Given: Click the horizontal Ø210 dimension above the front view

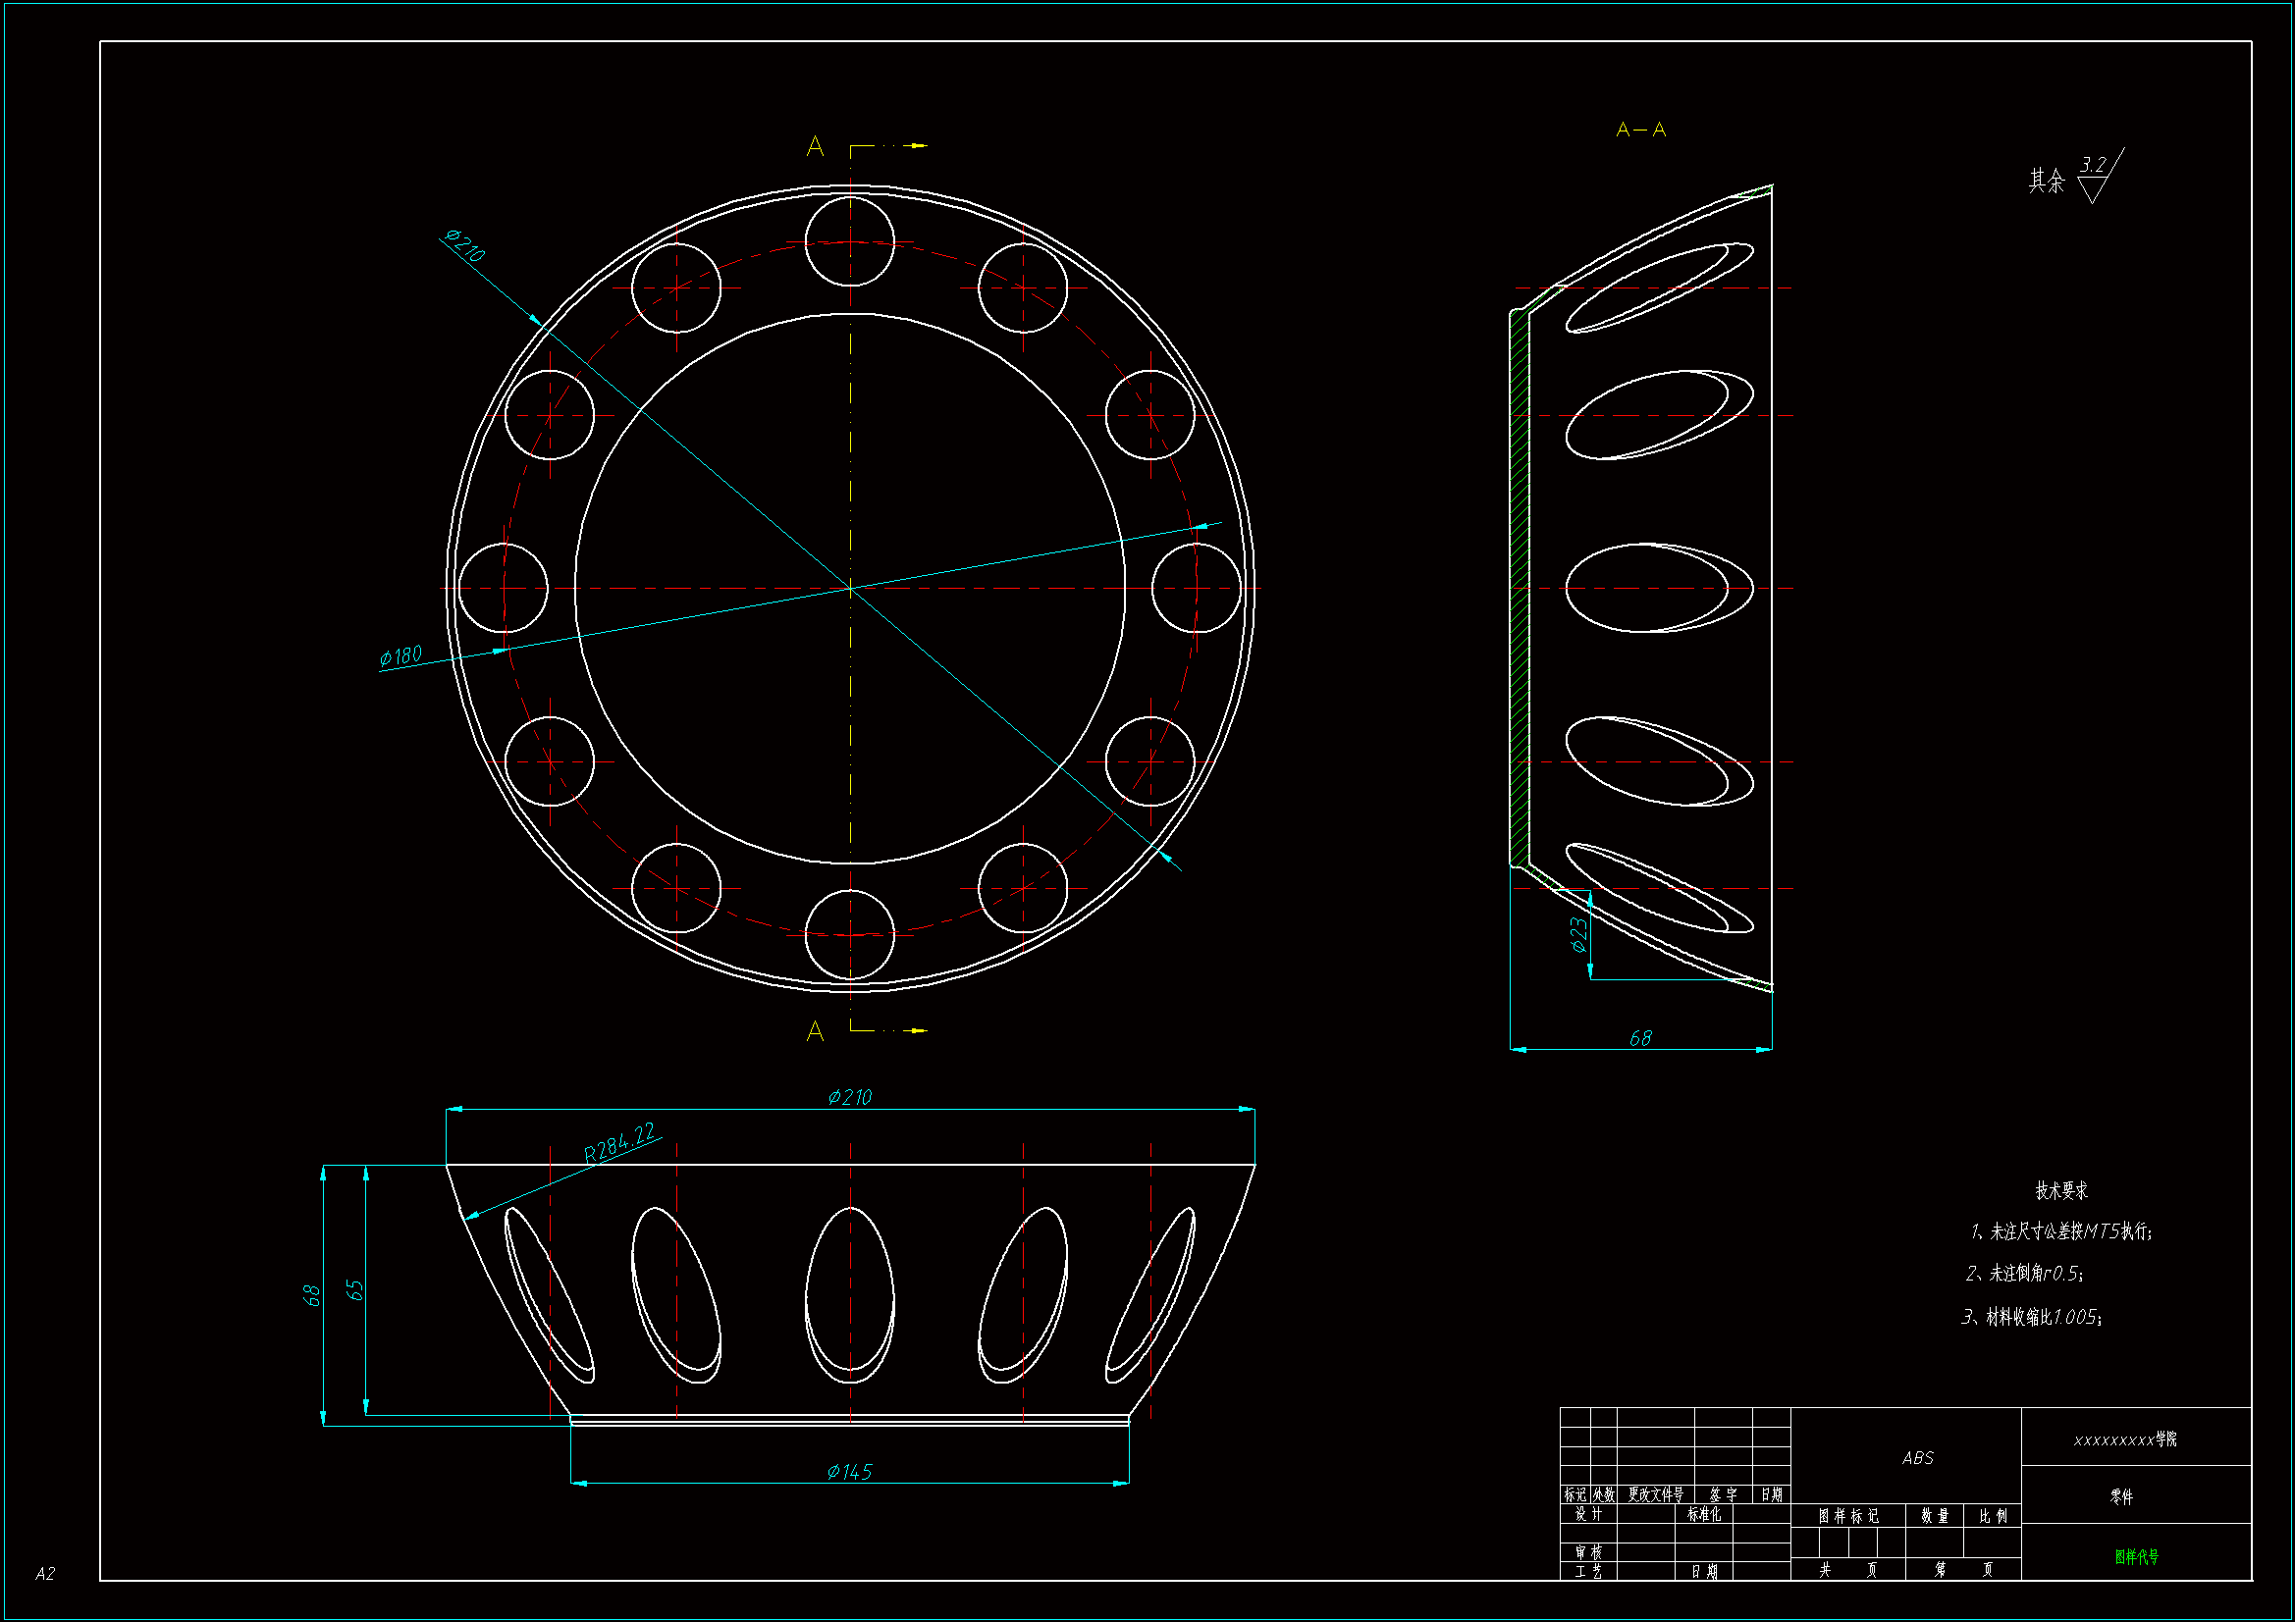Looking at the screenshot, I should [850, 1097].
